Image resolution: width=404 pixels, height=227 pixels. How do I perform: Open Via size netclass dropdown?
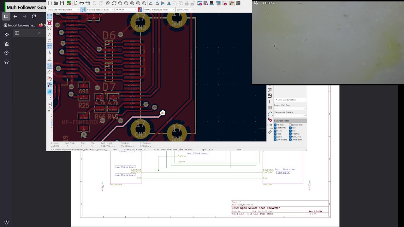pos(100,9)
